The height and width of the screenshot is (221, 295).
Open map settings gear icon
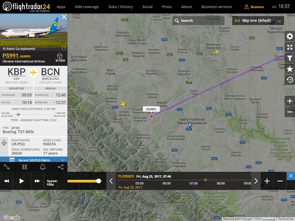coord(290,36)
